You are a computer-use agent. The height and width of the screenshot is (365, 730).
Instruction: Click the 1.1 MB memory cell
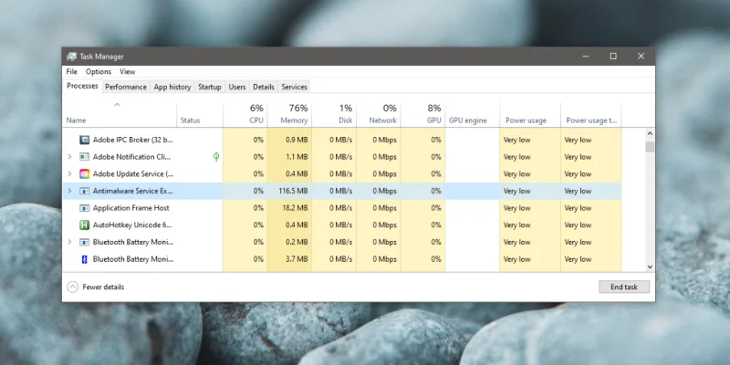289,157
